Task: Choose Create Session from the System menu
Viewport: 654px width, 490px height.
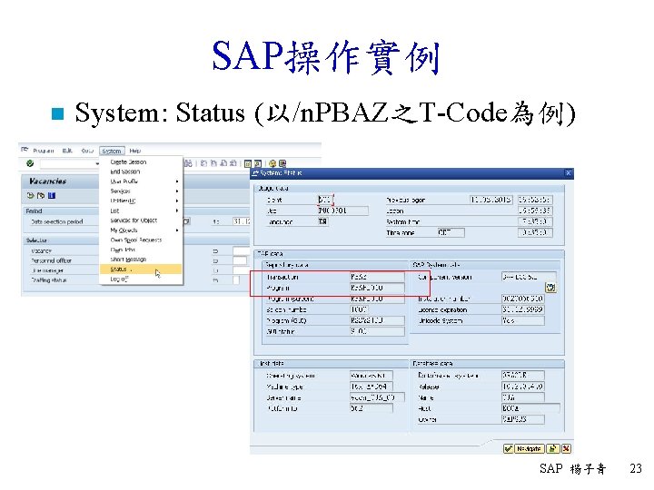Action: (x=141, y=162)
